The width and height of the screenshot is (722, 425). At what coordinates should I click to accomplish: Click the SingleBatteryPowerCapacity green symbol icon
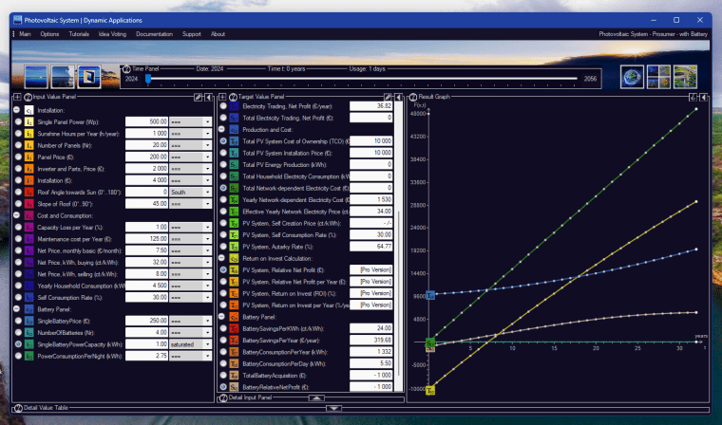click(29, 344)
